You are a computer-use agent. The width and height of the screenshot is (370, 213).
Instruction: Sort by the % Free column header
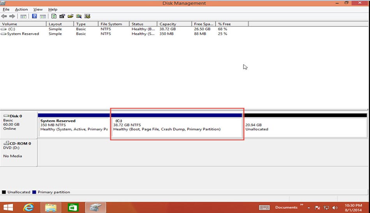(232, 24)
